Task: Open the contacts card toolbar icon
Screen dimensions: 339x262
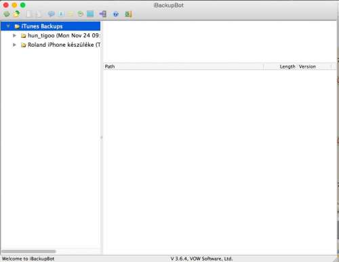Action: (61, 14)
